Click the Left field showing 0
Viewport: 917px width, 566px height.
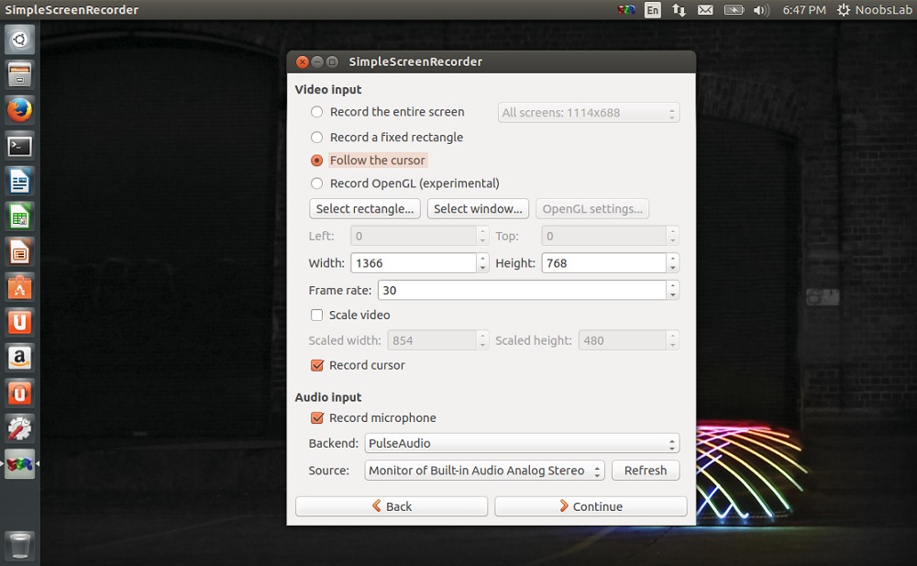pyautogui.click(x=414, y=236)
